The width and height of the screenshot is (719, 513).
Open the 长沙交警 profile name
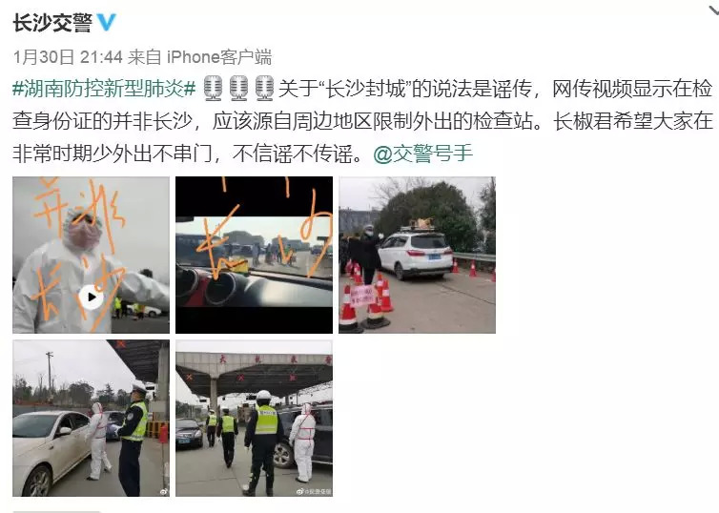[x=51, y=23]
